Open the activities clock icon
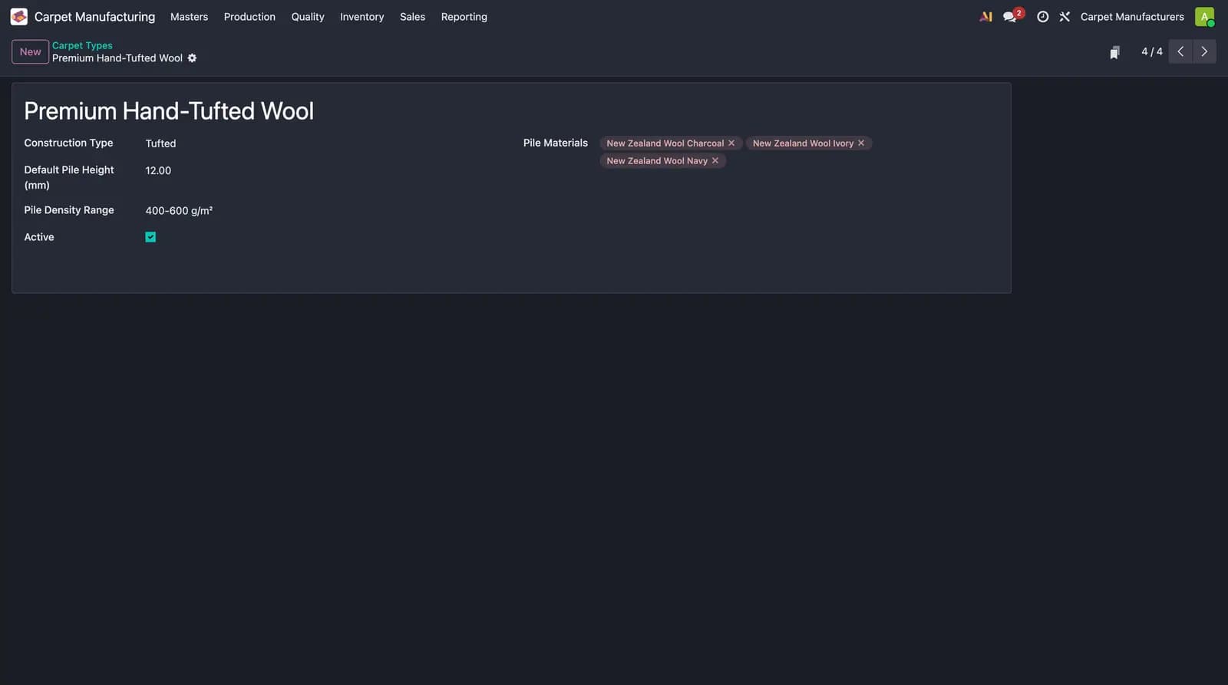This screenshot has width=1228, height=685. (x=1042, y=16)
